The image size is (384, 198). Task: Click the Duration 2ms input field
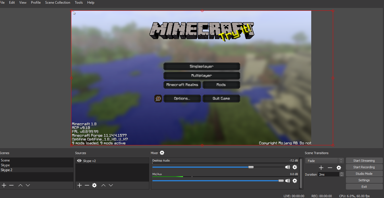coord(329,174)
